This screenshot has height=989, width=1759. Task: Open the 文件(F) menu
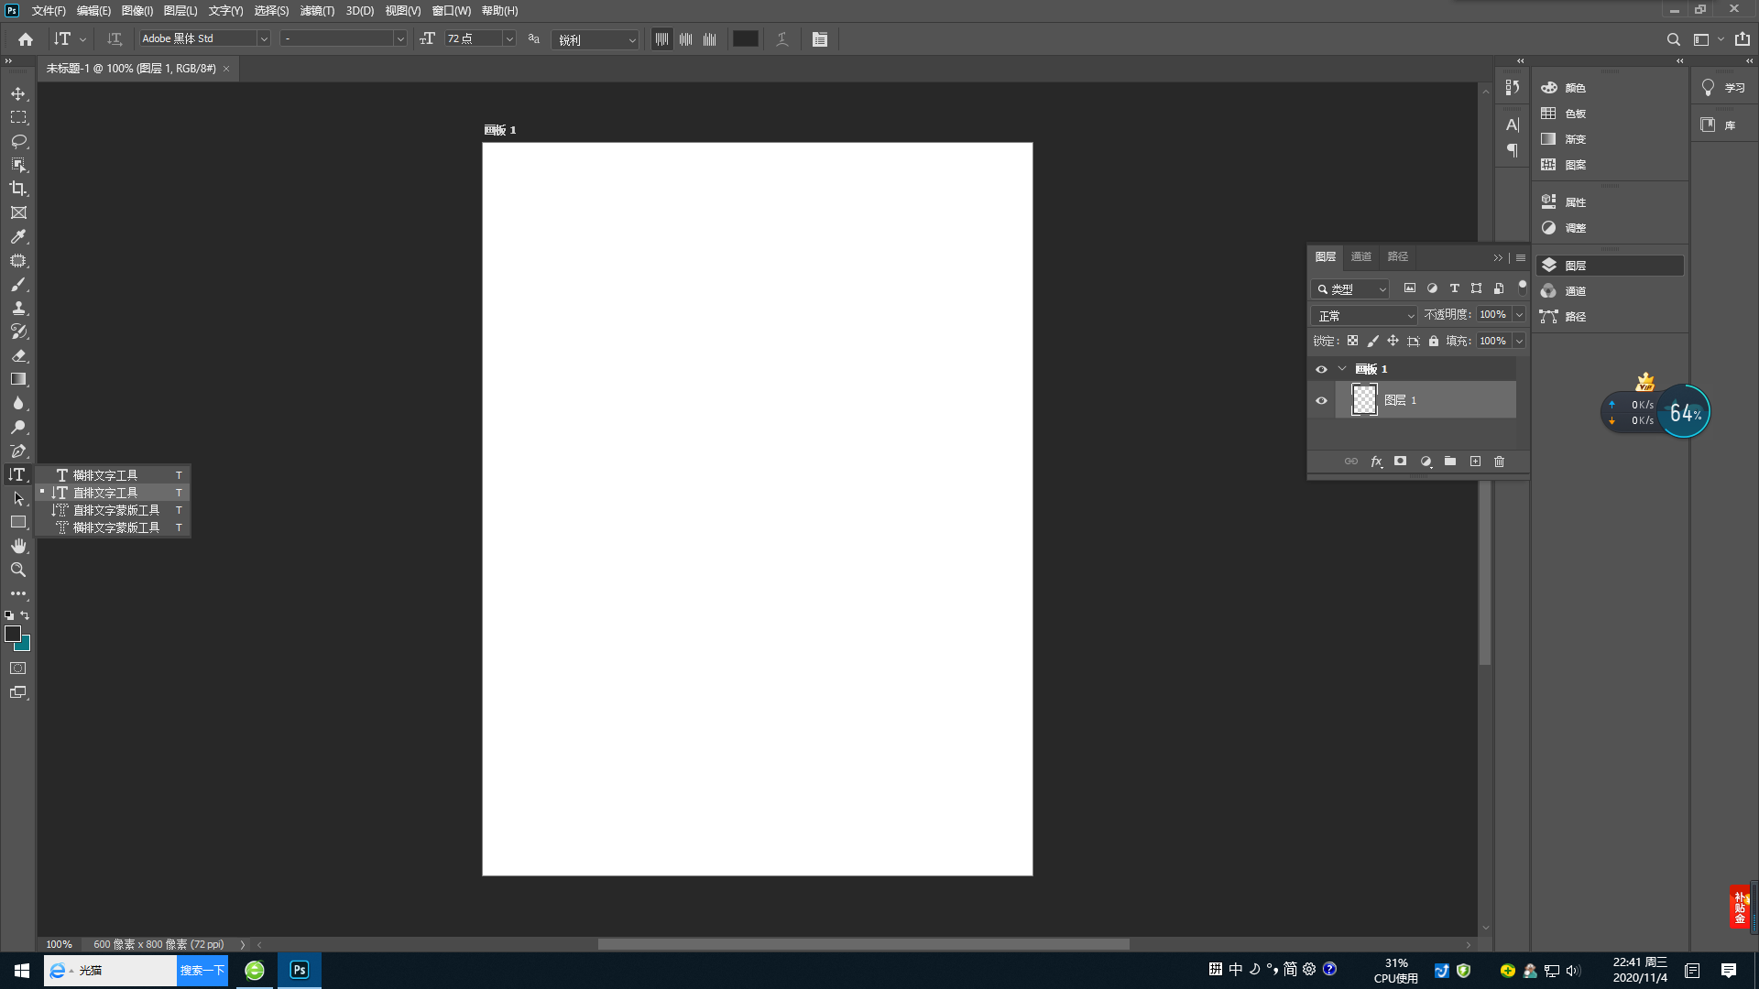coord(49,11)
